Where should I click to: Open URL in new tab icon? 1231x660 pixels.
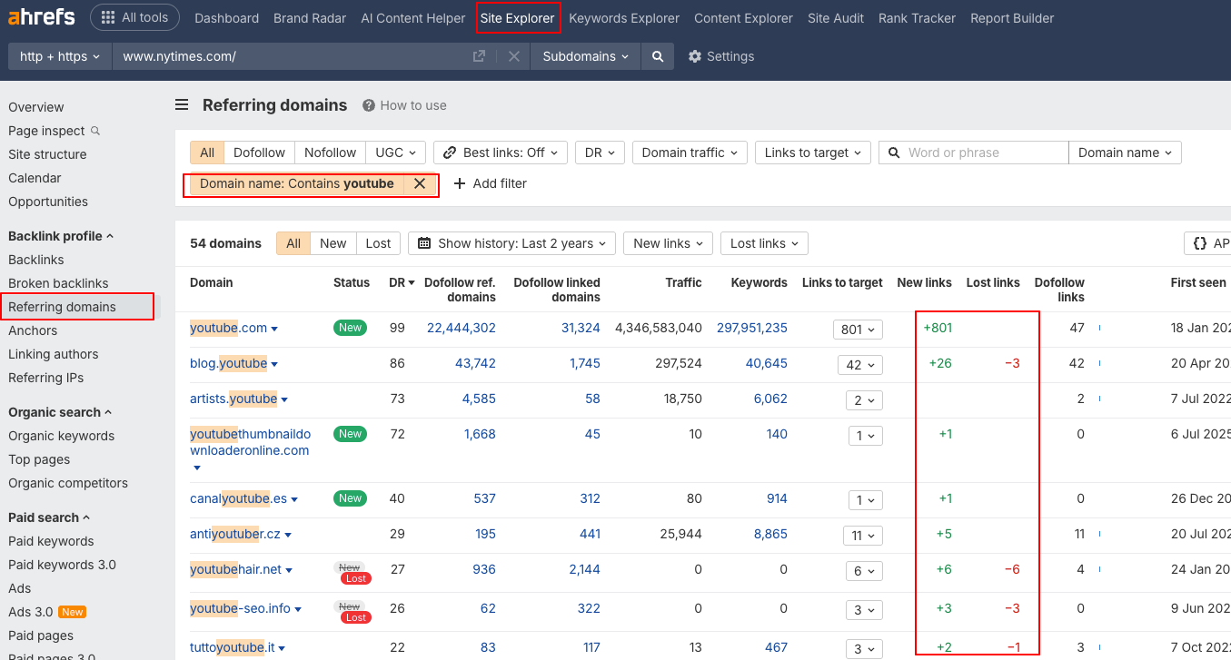point(479,56)
